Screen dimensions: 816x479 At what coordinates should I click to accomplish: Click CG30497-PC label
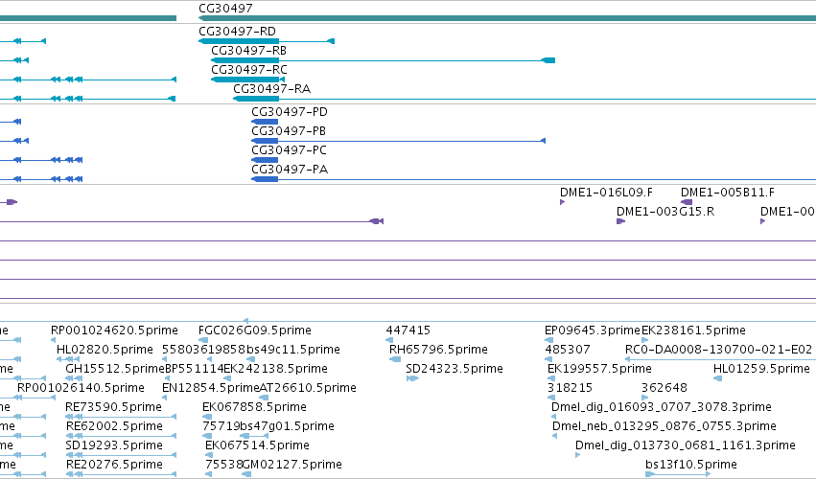pos(289,150)
